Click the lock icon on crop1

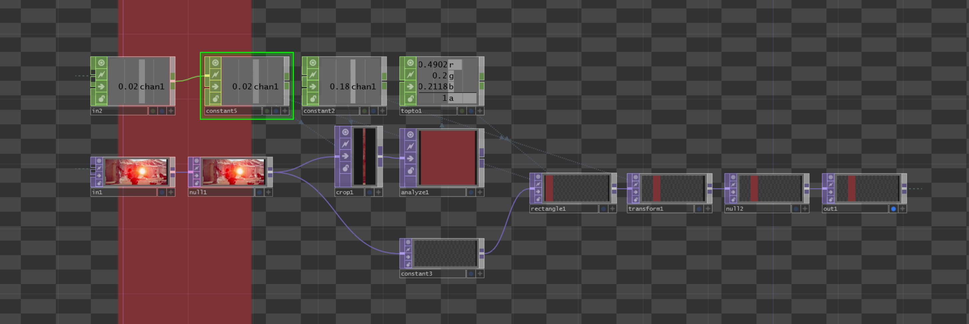pyautogui.click(x=345, y=168)
